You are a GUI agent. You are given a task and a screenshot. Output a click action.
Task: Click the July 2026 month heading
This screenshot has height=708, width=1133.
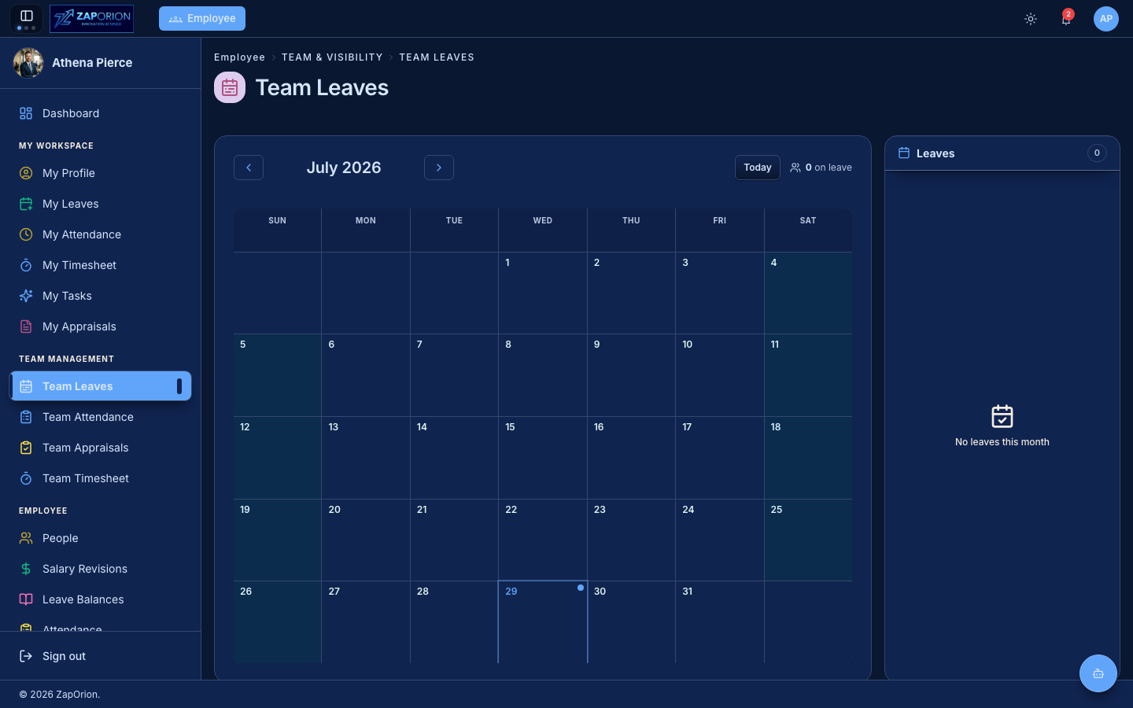pos(344,168)
